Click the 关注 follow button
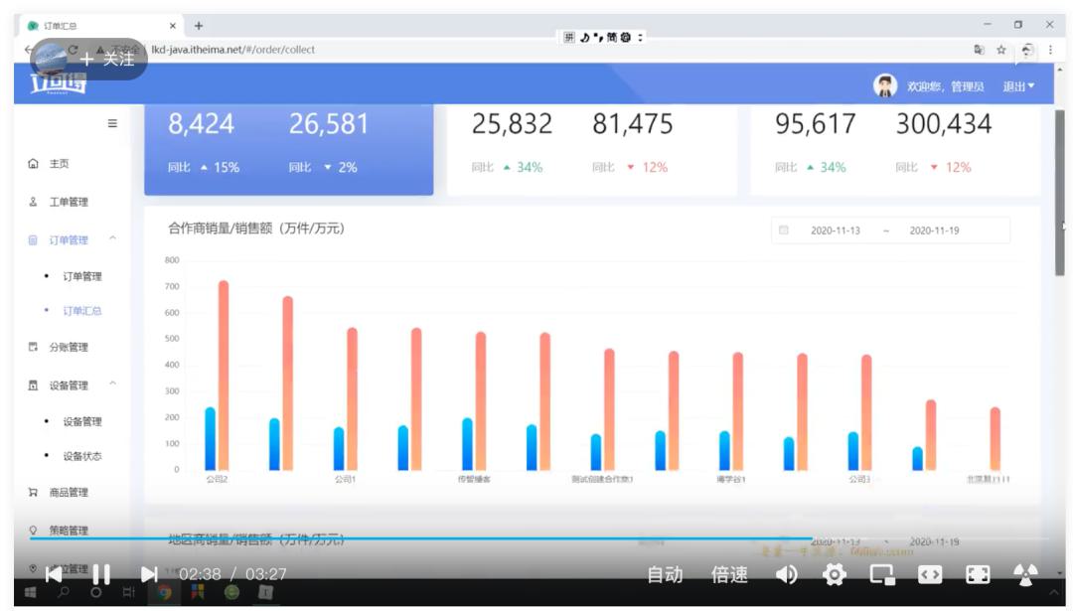1073x611 pixels. [107, 59]
